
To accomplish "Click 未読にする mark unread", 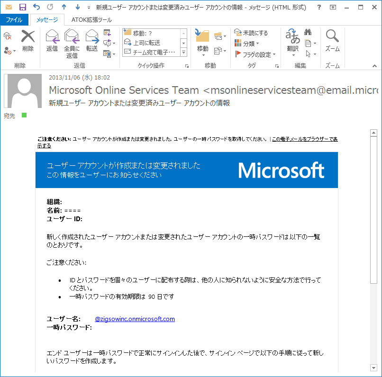I will click(x=251, y=33).
